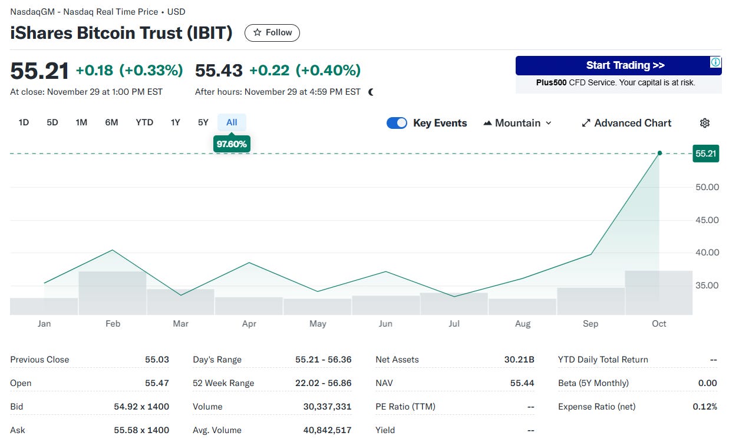This screenshot has width=729, height=439.
Task: Click the February volume bar
Action: pos(112,293)
